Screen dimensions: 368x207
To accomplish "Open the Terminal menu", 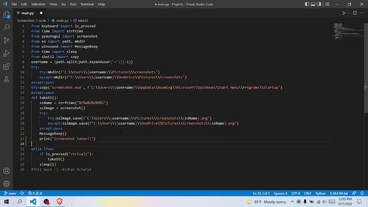I will pyautogui.click(x=87, y=4).
